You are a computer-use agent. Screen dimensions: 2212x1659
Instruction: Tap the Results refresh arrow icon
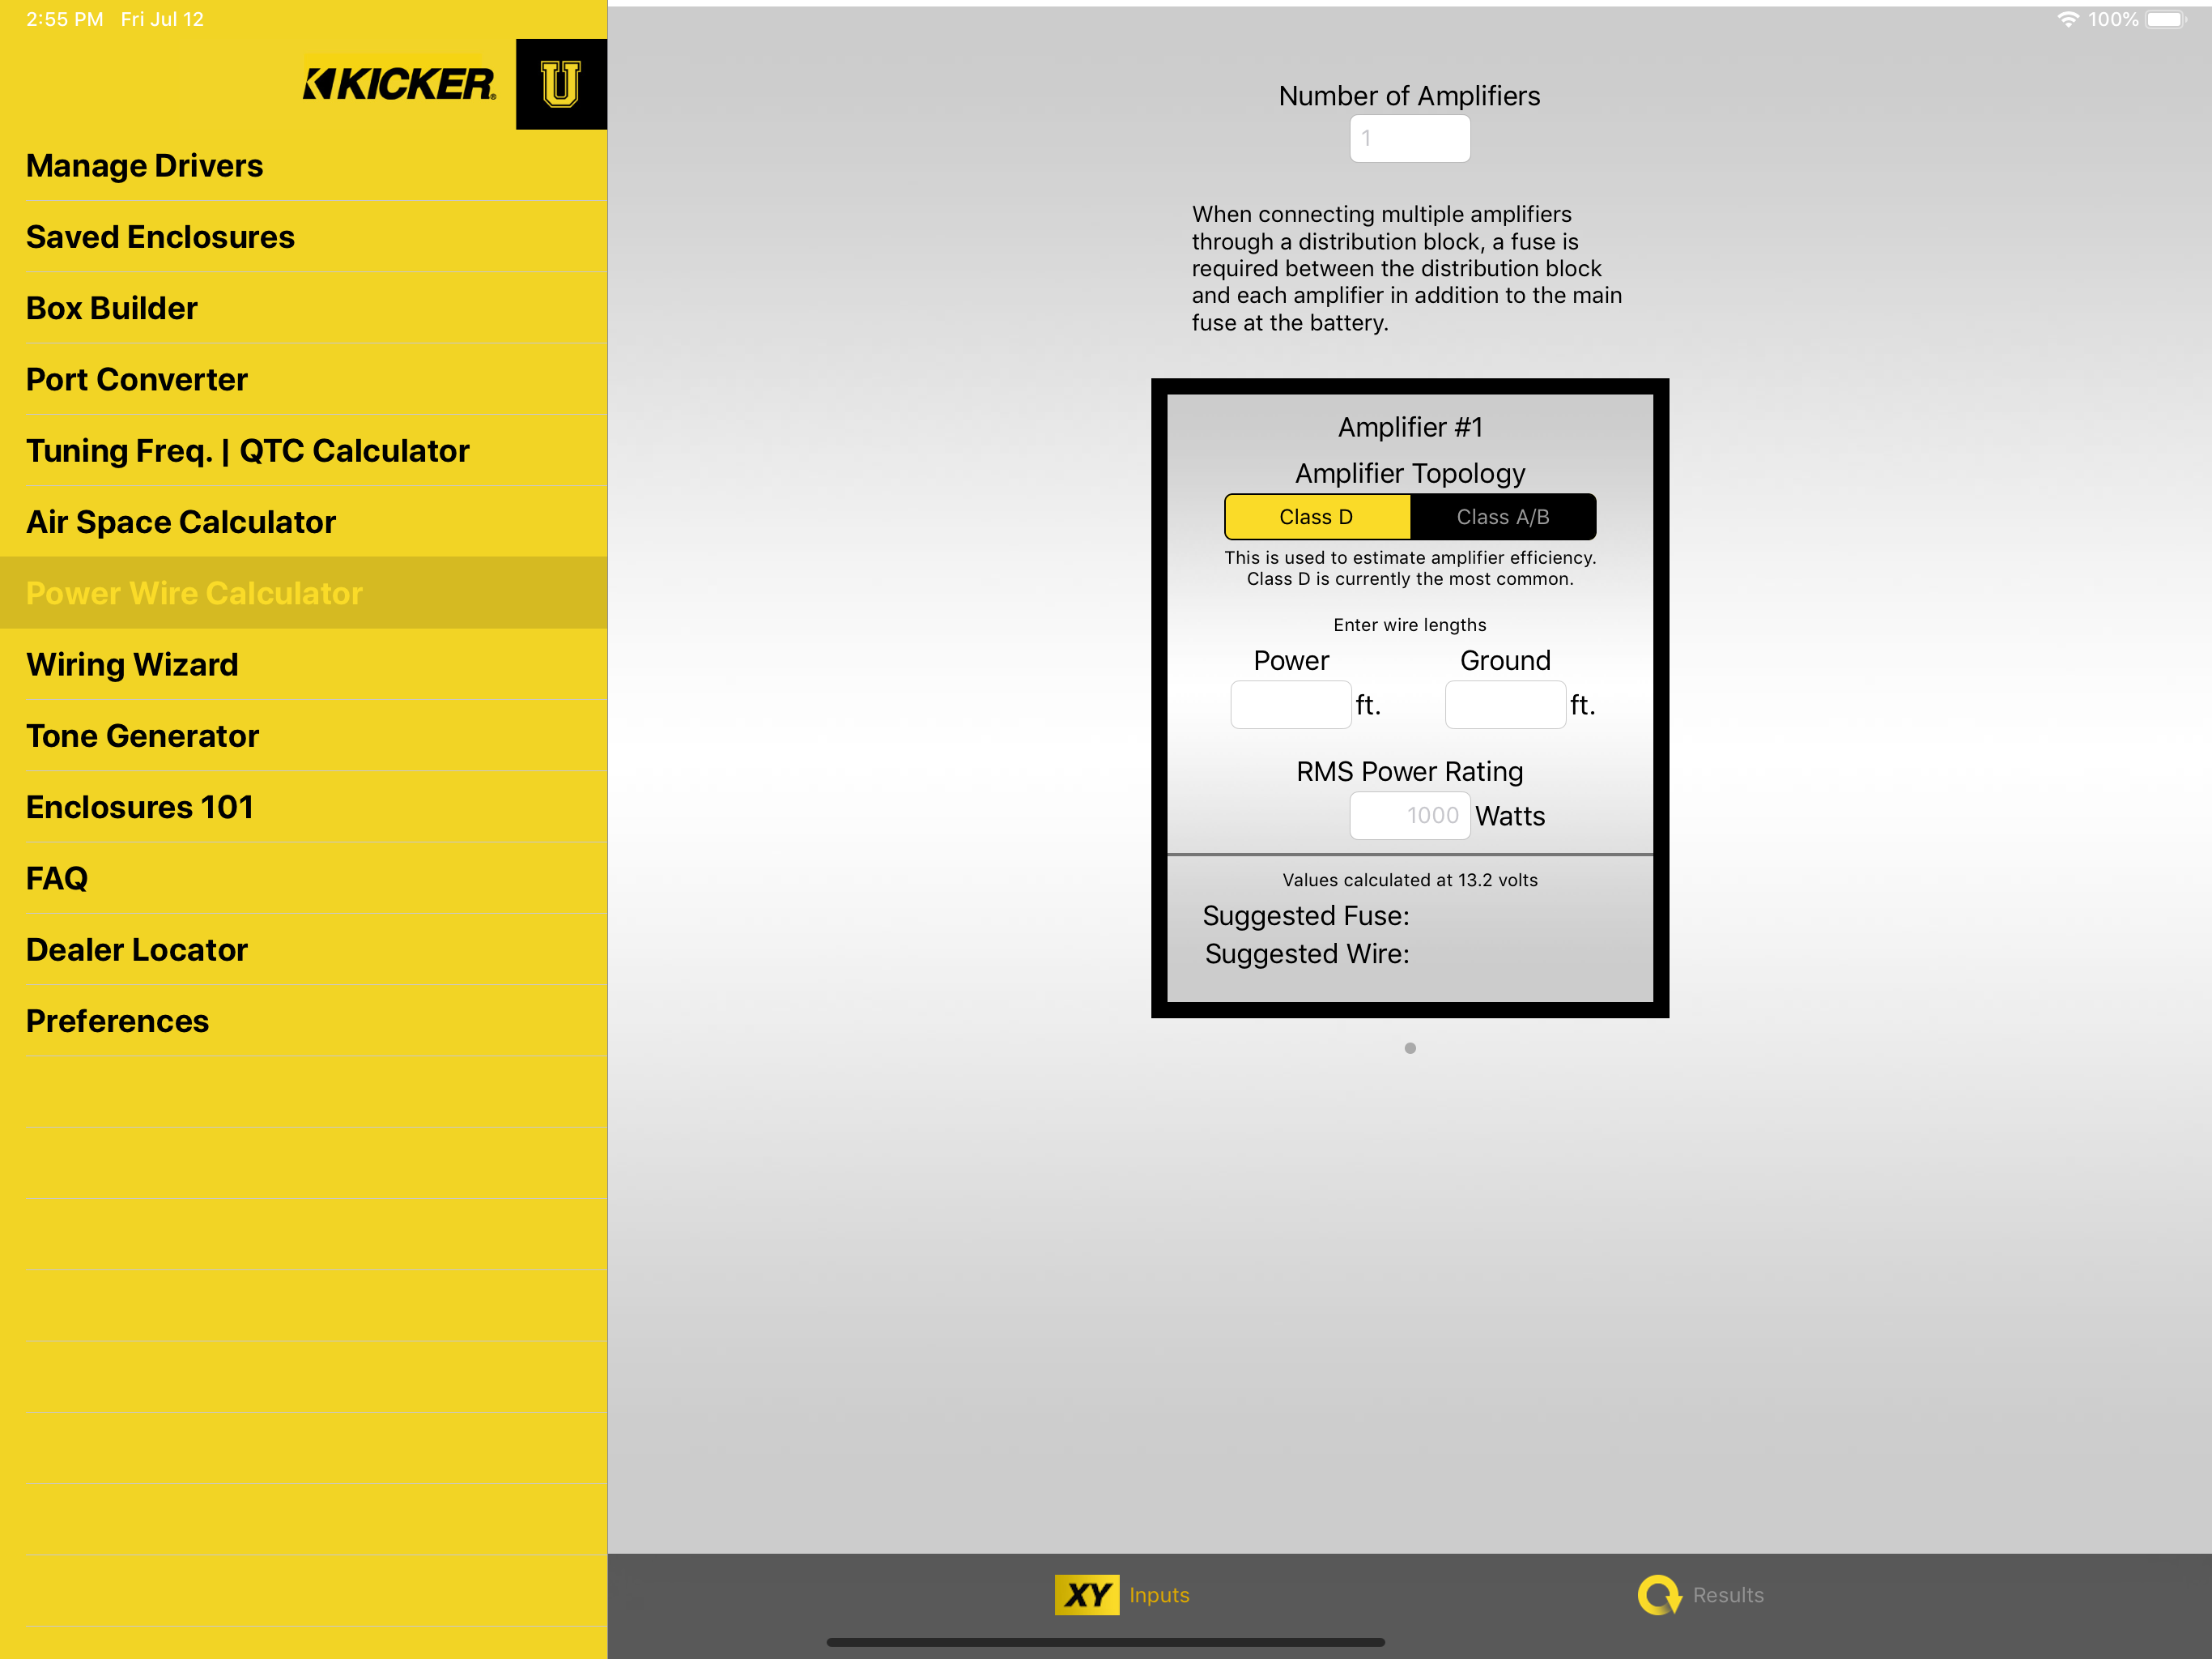pyautogui.click(x=1659, y=1594)
